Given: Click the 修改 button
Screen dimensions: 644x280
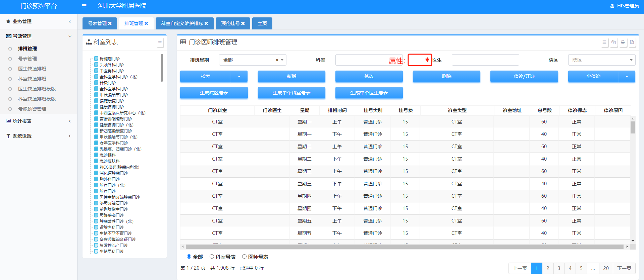Looking at the screenshot, I should coord(369,77).
